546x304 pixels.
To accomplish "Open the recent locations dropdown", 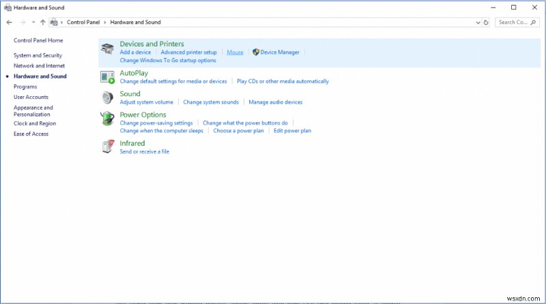I will click(x=33, y=22).
